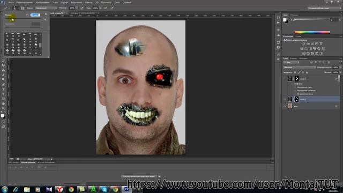343x193 pixels.
Task: Create new brush preset from this brush
Action: (45, 19)
